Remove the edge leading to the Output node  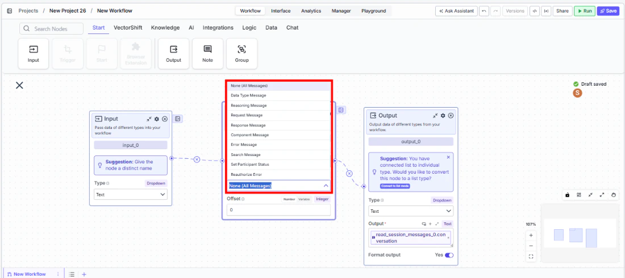349,173
